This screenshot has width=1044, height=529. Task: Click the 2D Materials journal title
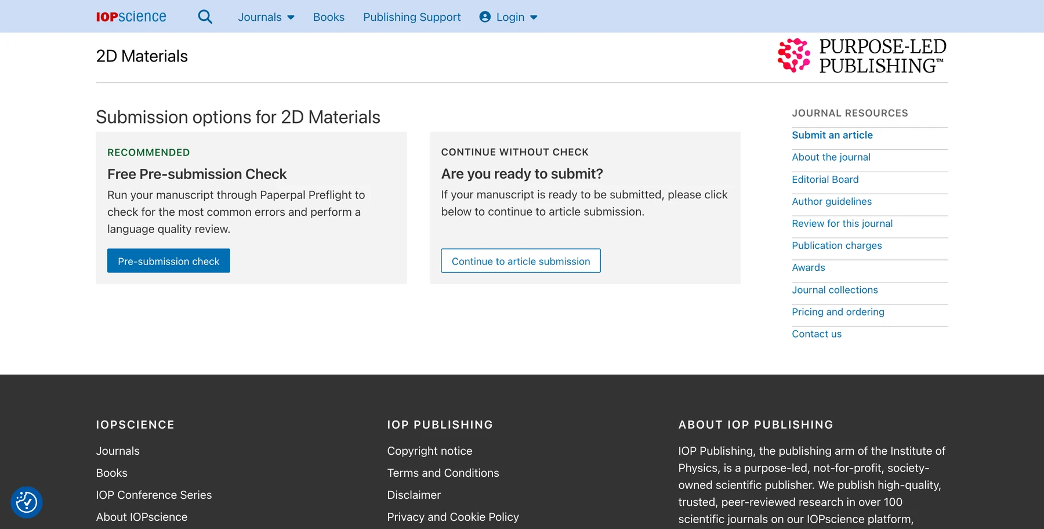(x=142, y=56)
